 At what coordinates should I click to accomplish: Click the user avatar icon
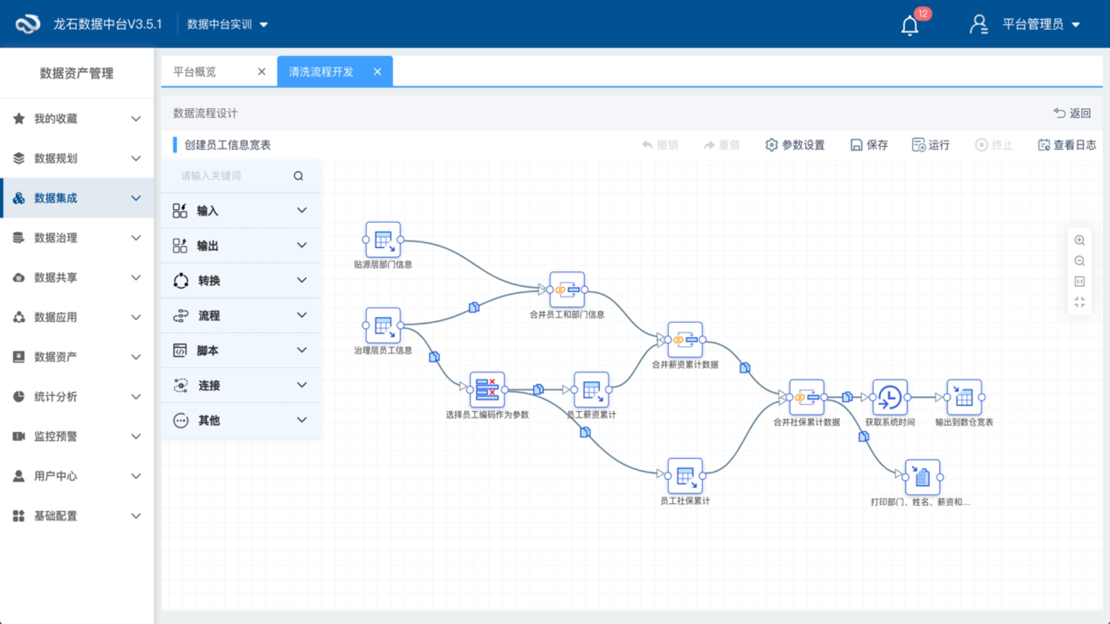click(x=978, y=24)
